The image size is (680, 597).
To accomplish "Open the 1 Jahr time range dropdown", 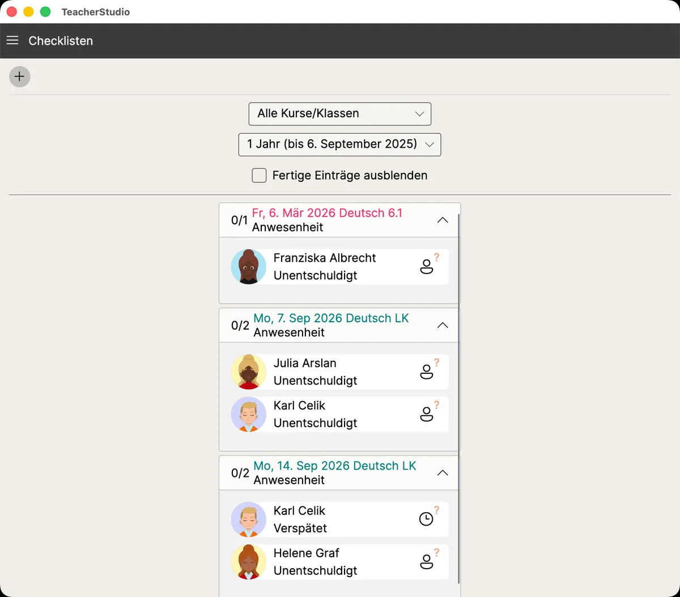I will click(340, 144).
